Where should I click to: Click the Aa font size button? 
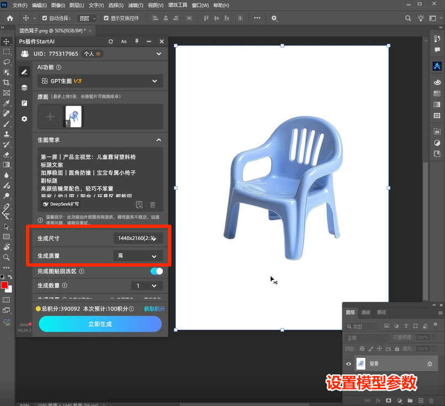point(124,41)
